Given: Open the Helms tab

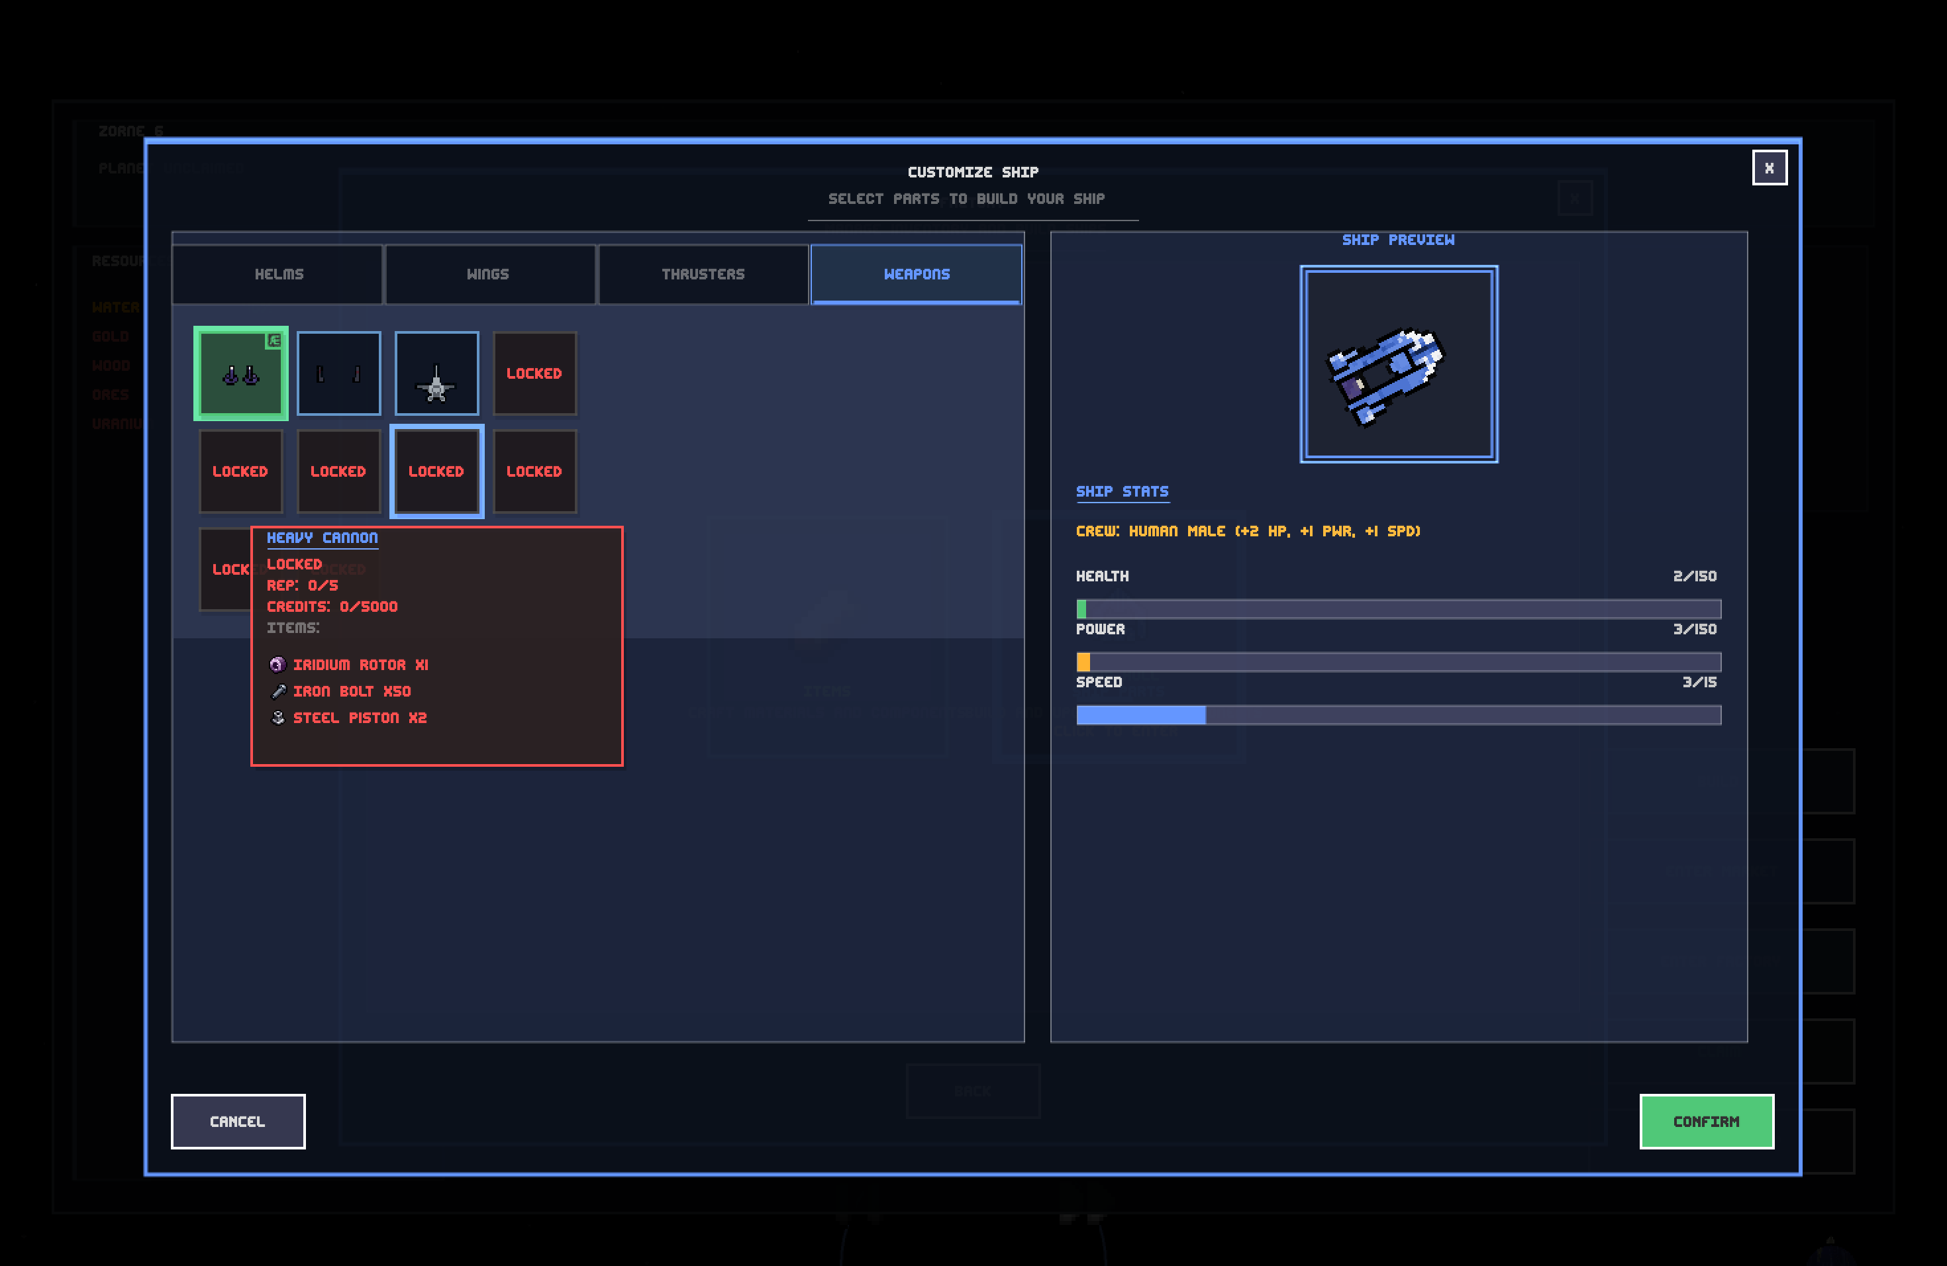Looking at the screenshot, I should [x=278, y=274].
